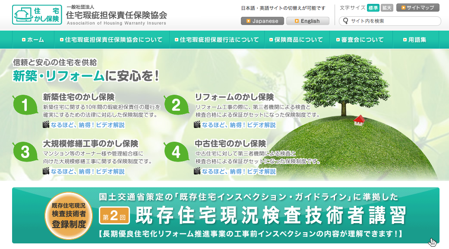Switch font size to 標準
Screen dimensions: 449x249
(x=373, y=8)
